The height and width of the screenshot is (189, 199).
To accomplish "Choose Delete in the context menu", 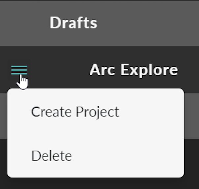I will pos(52,156).
